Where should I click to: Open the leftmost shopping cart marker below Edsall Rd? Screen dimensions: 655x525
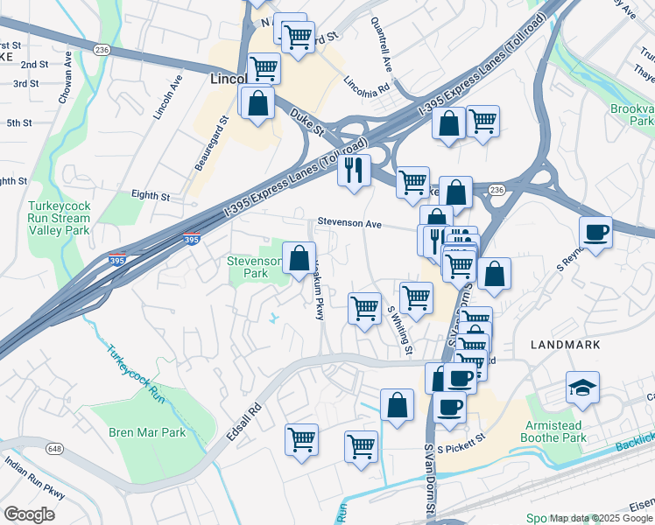coord(302,439)
